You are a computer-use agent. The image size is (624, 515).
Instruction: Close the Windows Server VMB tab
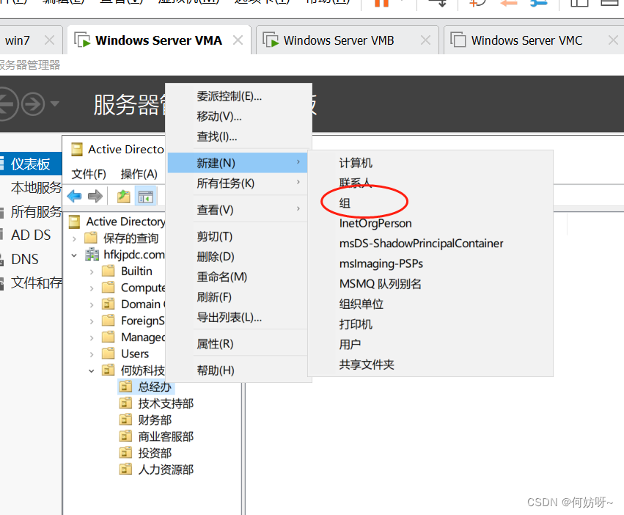point(425,40)
